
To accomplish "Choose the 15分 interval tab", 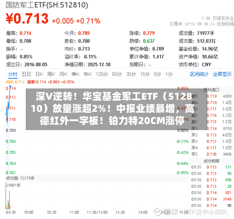I will click(x=145, y=74).
